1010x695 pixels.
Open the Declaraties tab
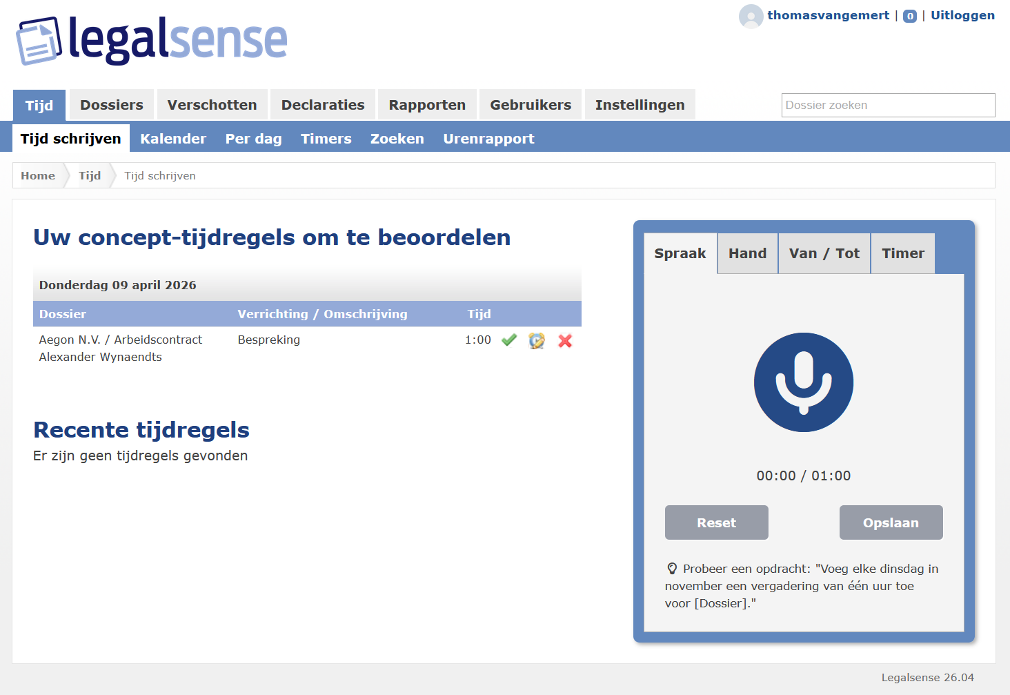point(323,105)
